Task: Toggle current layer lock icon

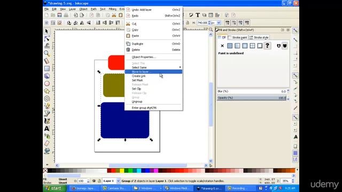Action: pyautogui.click(x=99, y=181)
